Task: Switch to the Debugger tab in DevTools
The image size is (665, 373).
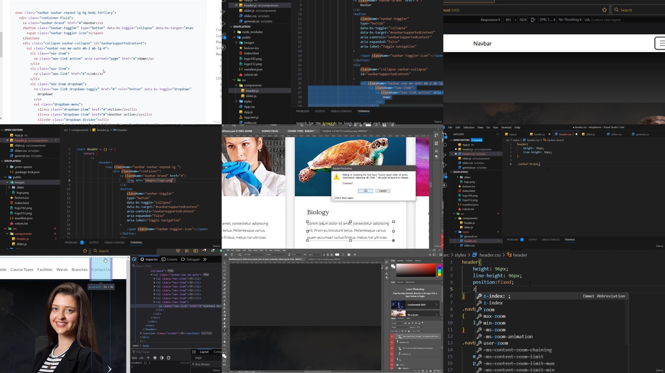Action: pos(190,259)
